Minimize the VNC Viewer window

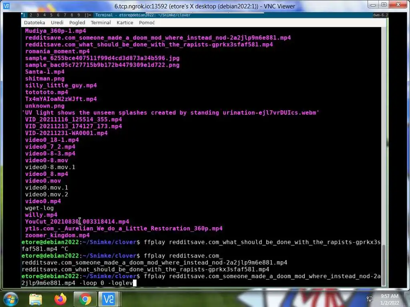point(373,4)
